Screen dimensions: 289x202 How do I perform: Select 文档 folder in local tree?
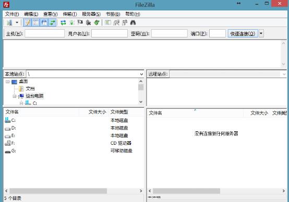point(30,89)
